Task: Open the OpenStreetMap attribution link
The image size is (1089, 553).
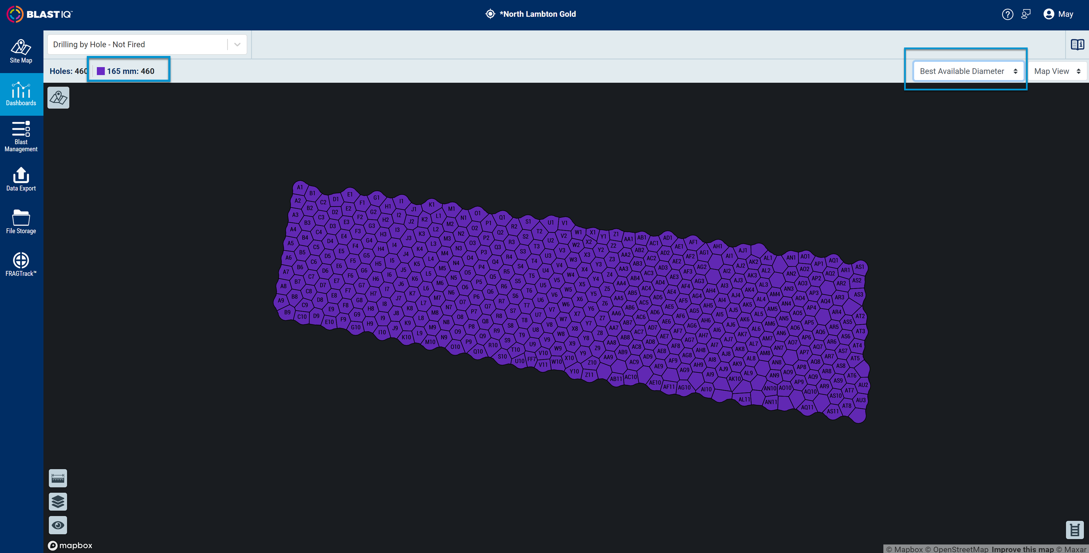Action: (x=957, y=549)
